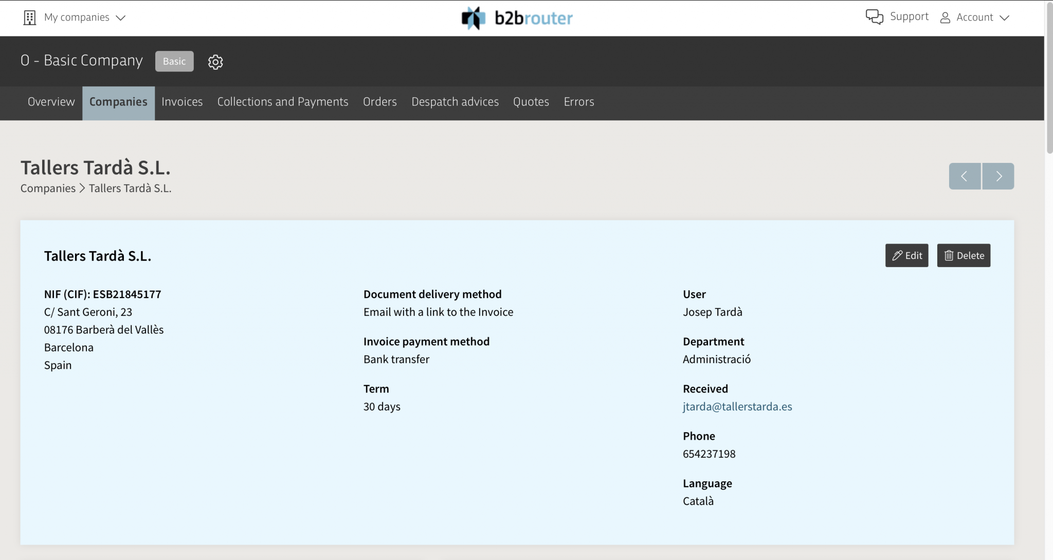Open Collections and Payments tab

[283, 102]
